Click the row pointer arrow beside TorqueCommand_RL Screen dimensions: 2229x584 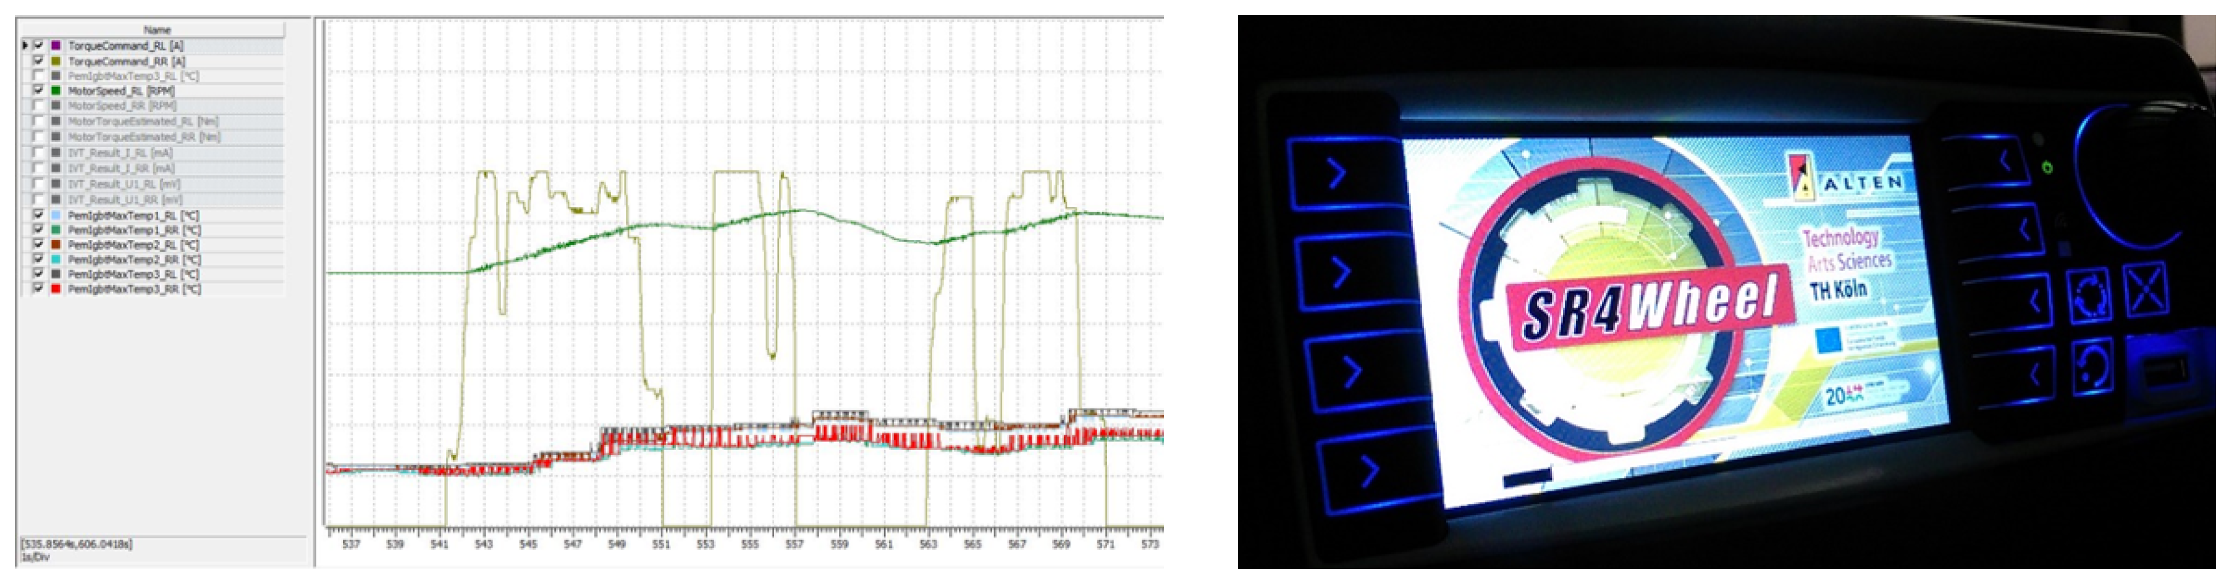(25, 45)
